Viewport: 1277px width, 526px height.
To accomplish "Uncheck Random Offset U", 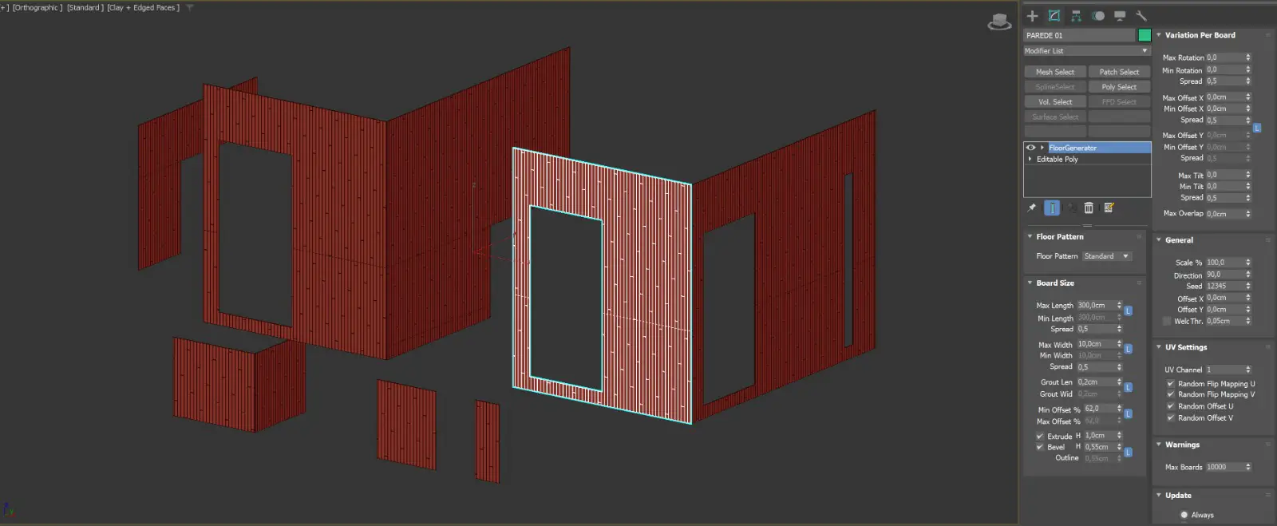I will [x=1171, y=406].
